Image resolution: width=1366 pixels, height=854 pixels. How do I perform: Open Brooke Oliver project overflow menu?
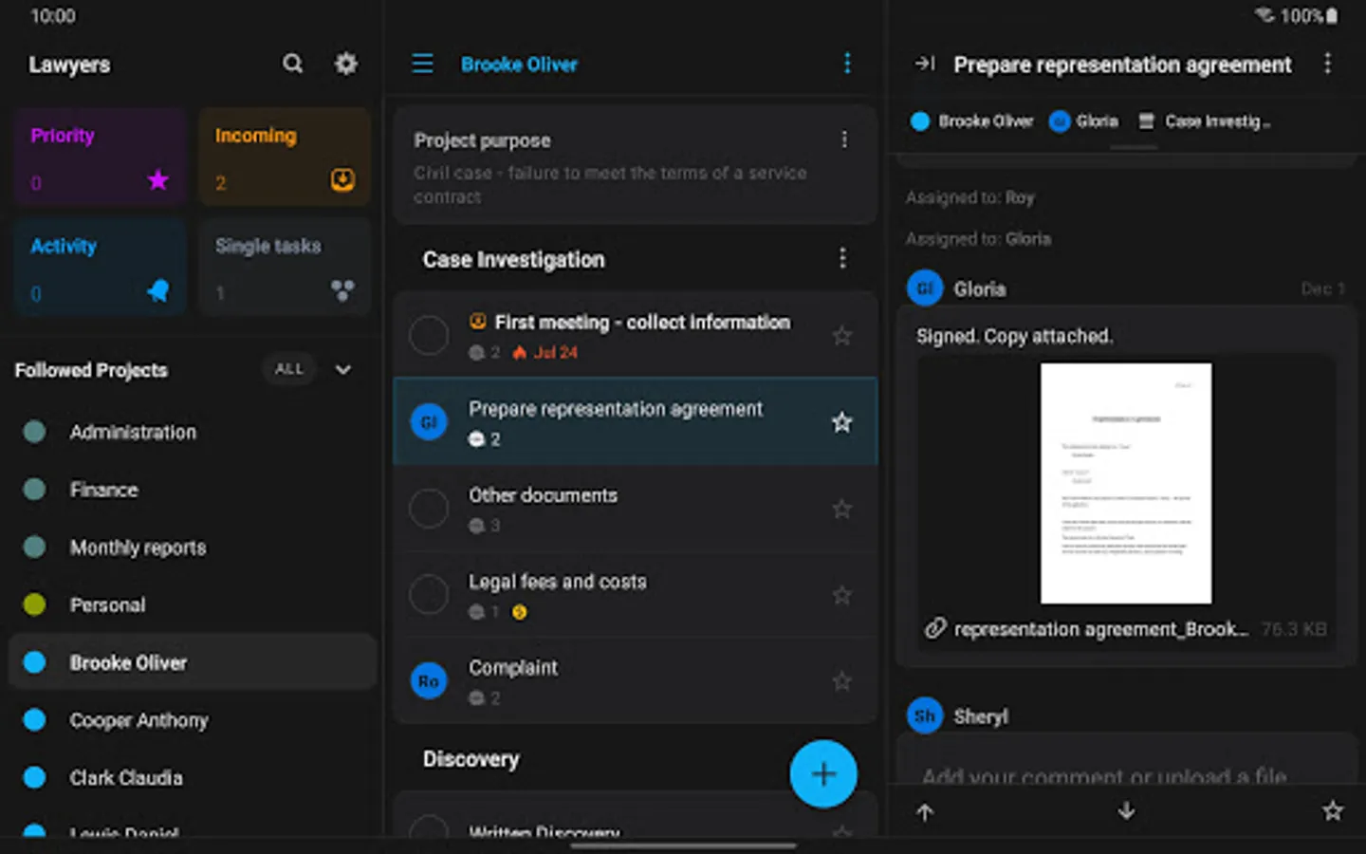point(847,64)
